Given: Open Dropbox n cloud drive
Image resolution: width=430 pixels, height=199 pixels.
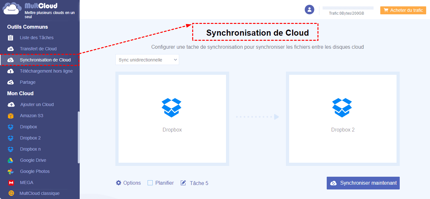Looking at the screenshot, I should point(30,149).
